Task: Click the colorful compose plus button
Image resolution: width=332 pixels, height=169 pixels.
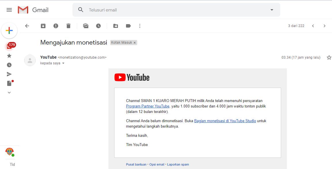Action: tap(9, 30)
